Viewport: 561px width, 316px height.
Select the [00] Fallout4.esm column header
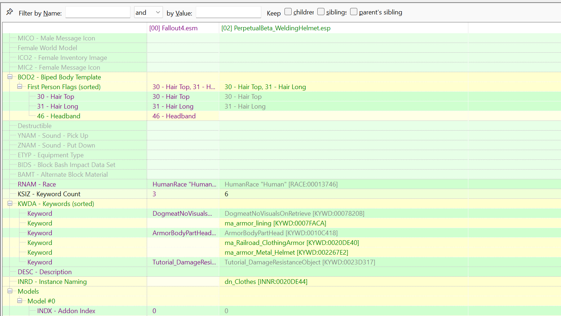coord(183,28)
